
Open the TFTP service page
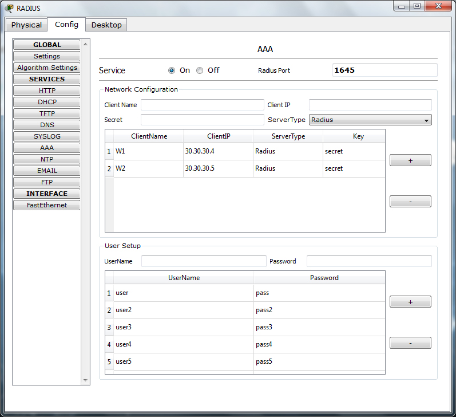click(x=47, y=113)
